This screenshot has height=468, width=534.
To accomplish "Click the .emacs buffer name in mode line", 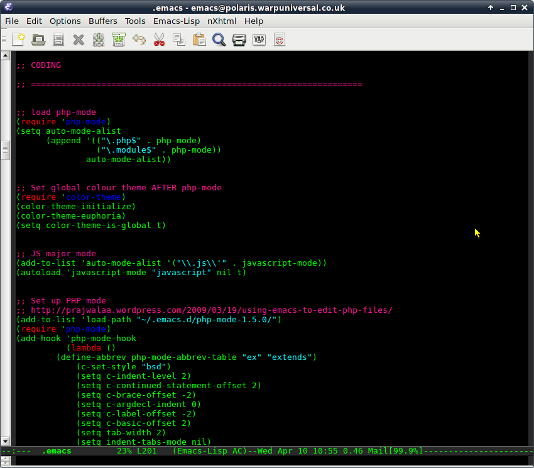I will point(57,451).
